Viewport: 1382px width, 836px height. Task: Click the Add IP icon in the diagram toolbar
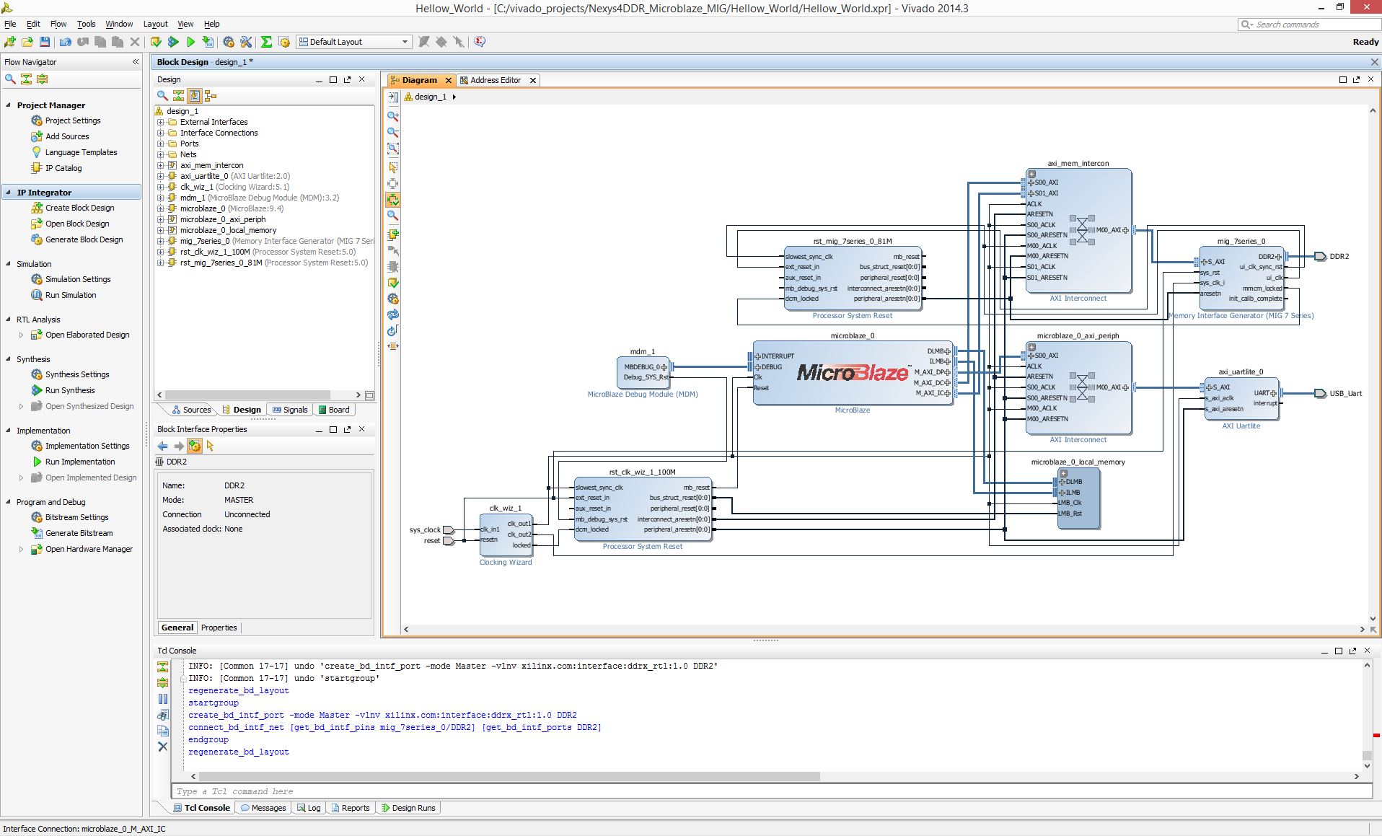click(393, 234)
